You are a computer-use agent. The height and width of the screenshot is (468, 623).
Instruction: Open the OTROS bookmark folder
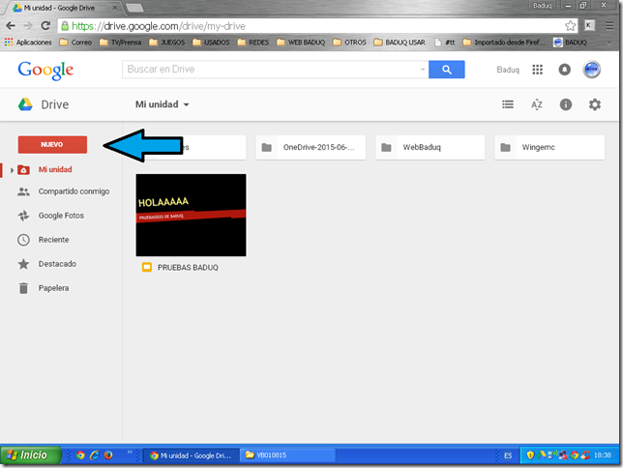point(349,43)
